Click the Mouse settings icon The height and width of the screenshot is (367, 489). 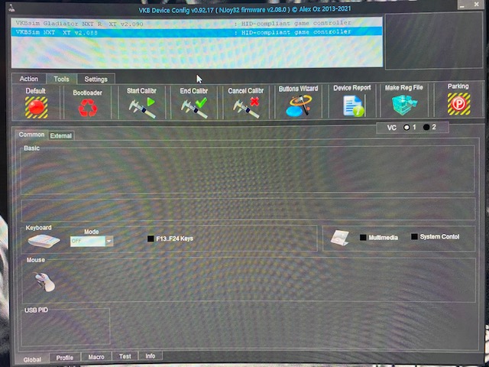click(45, 281)
